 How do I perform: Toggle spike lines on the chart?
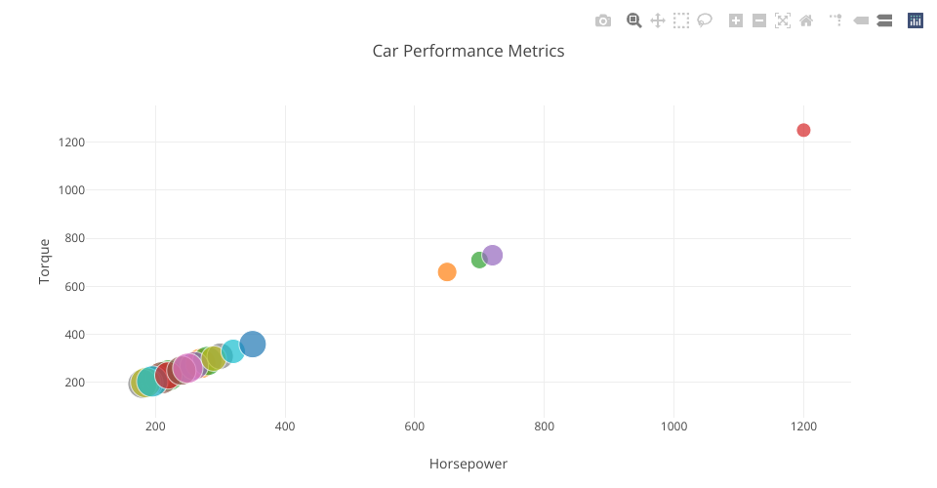pyautogui.click(x=836, y=20)
